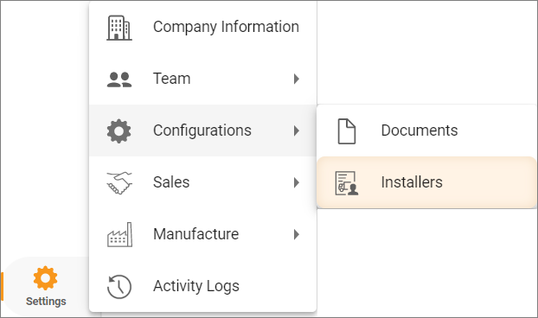
Task: Click the Documents page icon
Action: coord(347,131)
